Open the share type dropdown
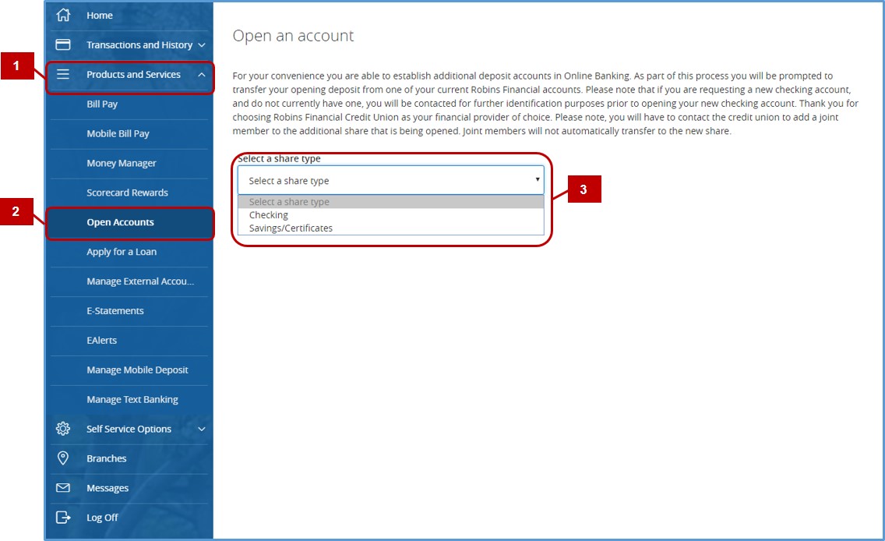The width and height of the screenshot is (885, 541). click(x=537, y=180)
